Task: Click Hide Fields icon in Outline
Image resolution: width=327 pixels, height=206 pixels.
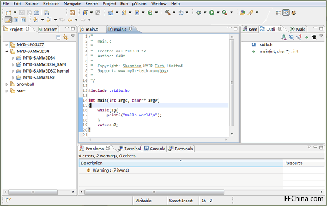Action: pos(292,37)
